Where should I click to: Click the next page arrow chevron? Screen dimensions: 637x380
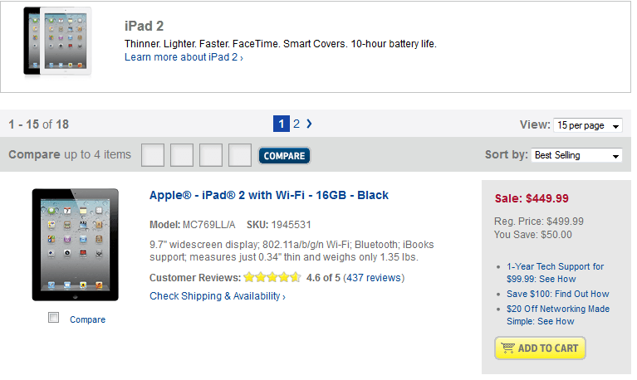[x=310, y=124]
